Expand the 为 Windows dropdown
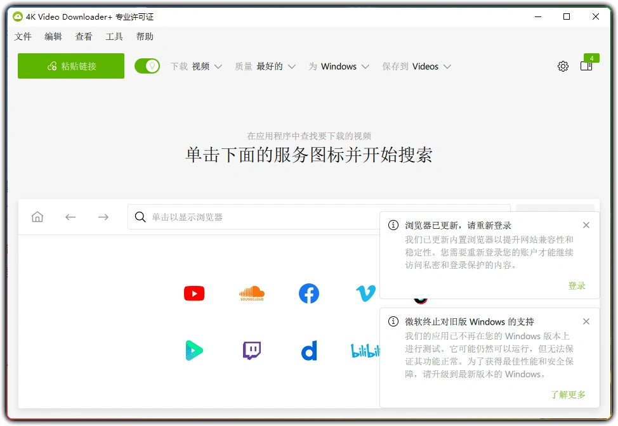618x426 pixels. point(339,66)
